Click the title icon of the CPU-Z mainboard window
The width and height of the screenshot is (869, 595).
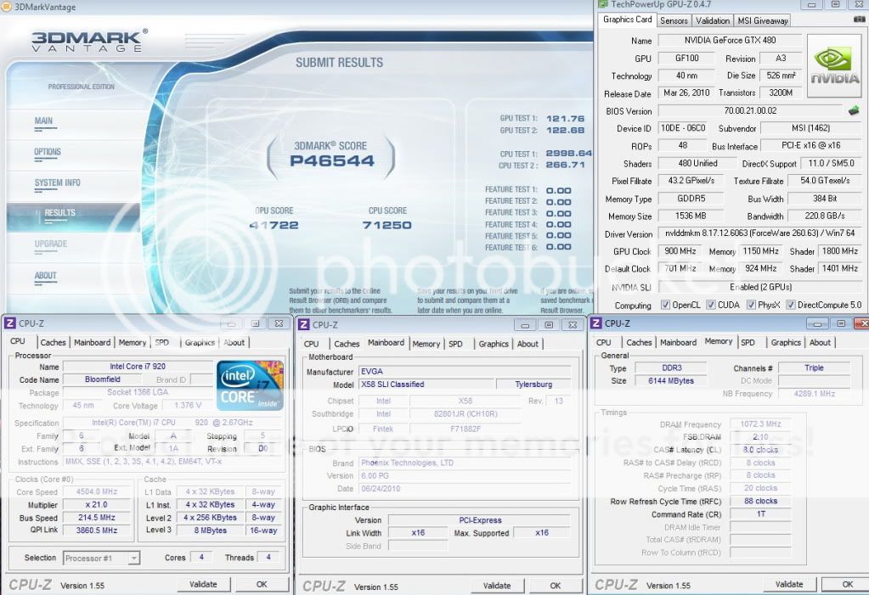(x=304, y=324)
